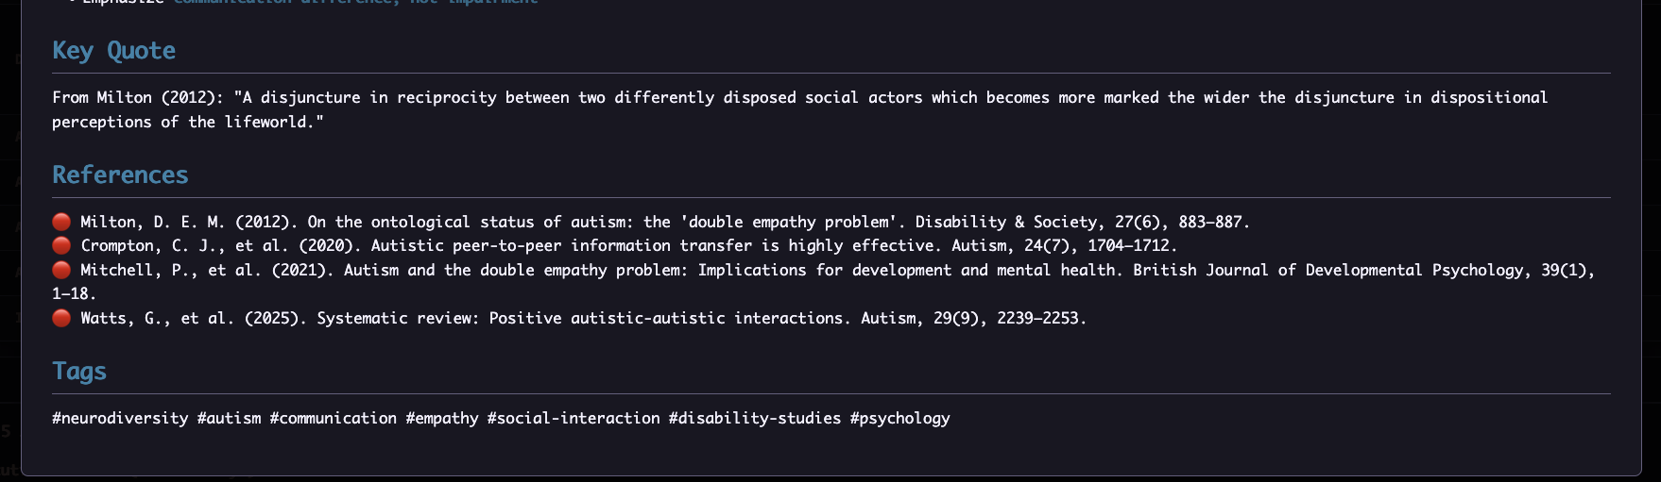This screenshot has height=482, width=1661.
Task: Click the References section heading
Action: click(x=120, y=175)
